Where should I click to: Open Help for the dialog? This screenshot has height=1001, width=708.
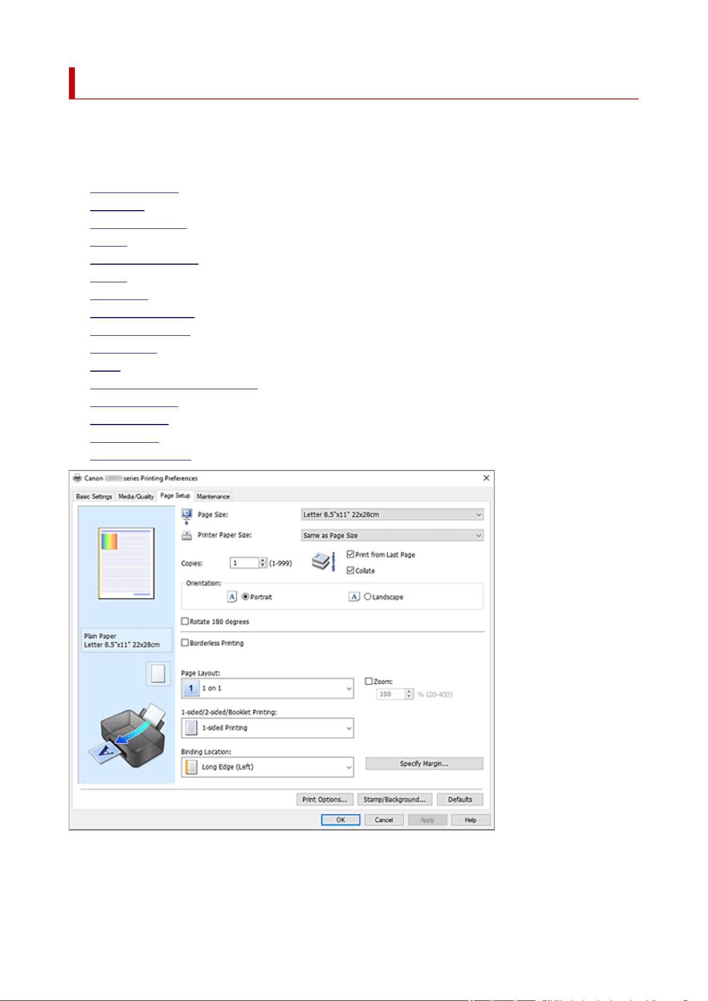(x=471, y=820)
